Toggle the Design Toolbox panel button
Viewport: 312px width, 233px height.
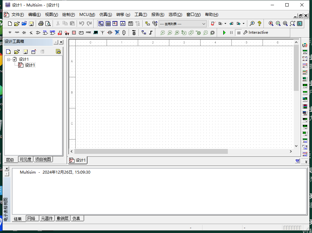[101, 23]
